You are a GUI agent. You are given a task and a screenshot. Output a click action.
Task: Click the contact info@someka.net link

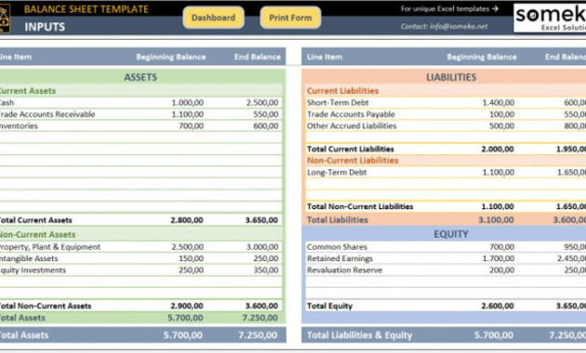pos(444,27)
